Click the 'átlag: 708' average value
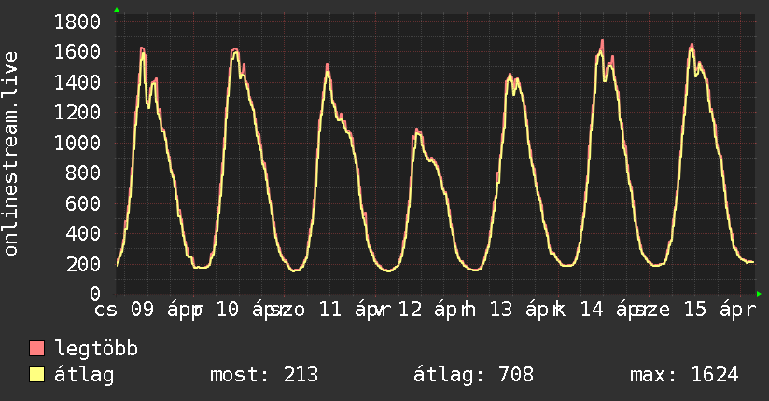Viewport: 769px width, 401px height. point(473,375)
